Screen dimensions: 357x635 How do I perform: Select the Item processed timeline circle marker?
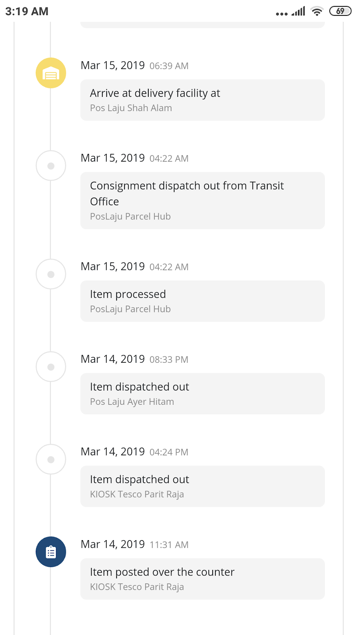[51, 274]
